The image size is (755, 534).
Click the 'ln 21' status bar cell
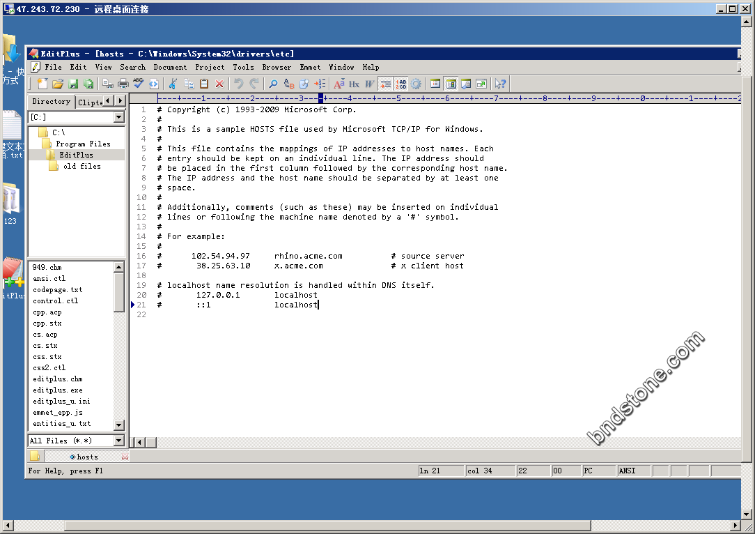click(x=440, y=471)
